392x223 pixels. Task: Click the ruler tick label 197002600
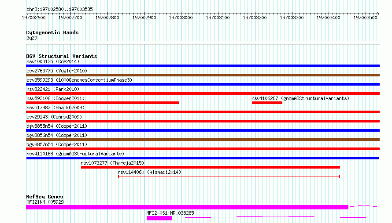(33, 18)
